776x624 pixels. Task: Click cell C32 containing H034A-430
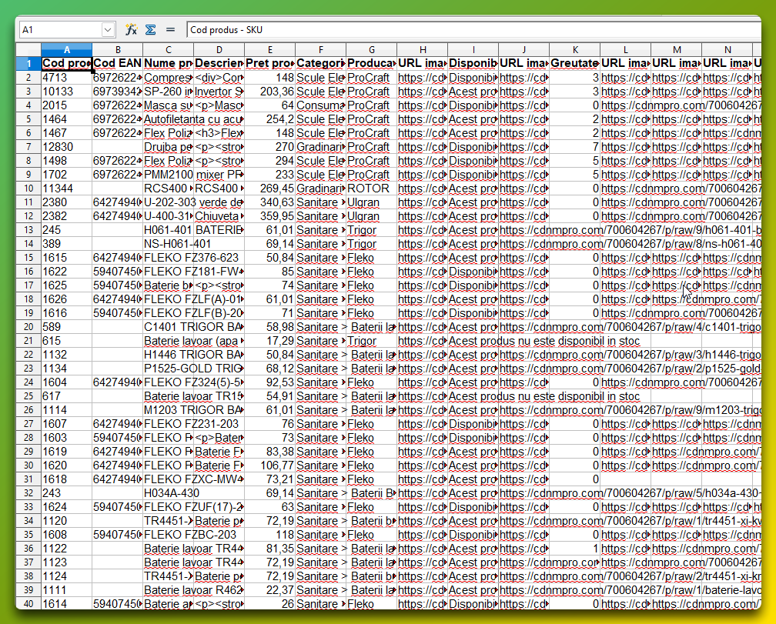(168, 493)
